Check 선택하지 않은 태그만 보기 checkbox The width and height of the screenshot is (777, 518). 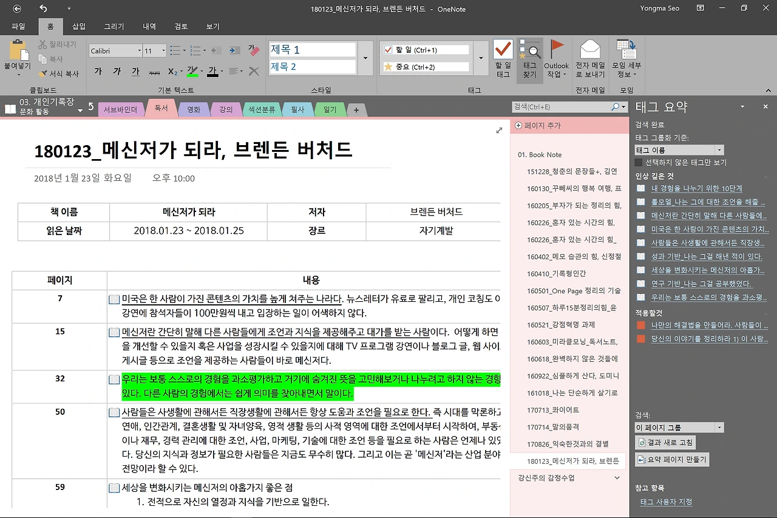pyautogui.click(x=638, y=162)
